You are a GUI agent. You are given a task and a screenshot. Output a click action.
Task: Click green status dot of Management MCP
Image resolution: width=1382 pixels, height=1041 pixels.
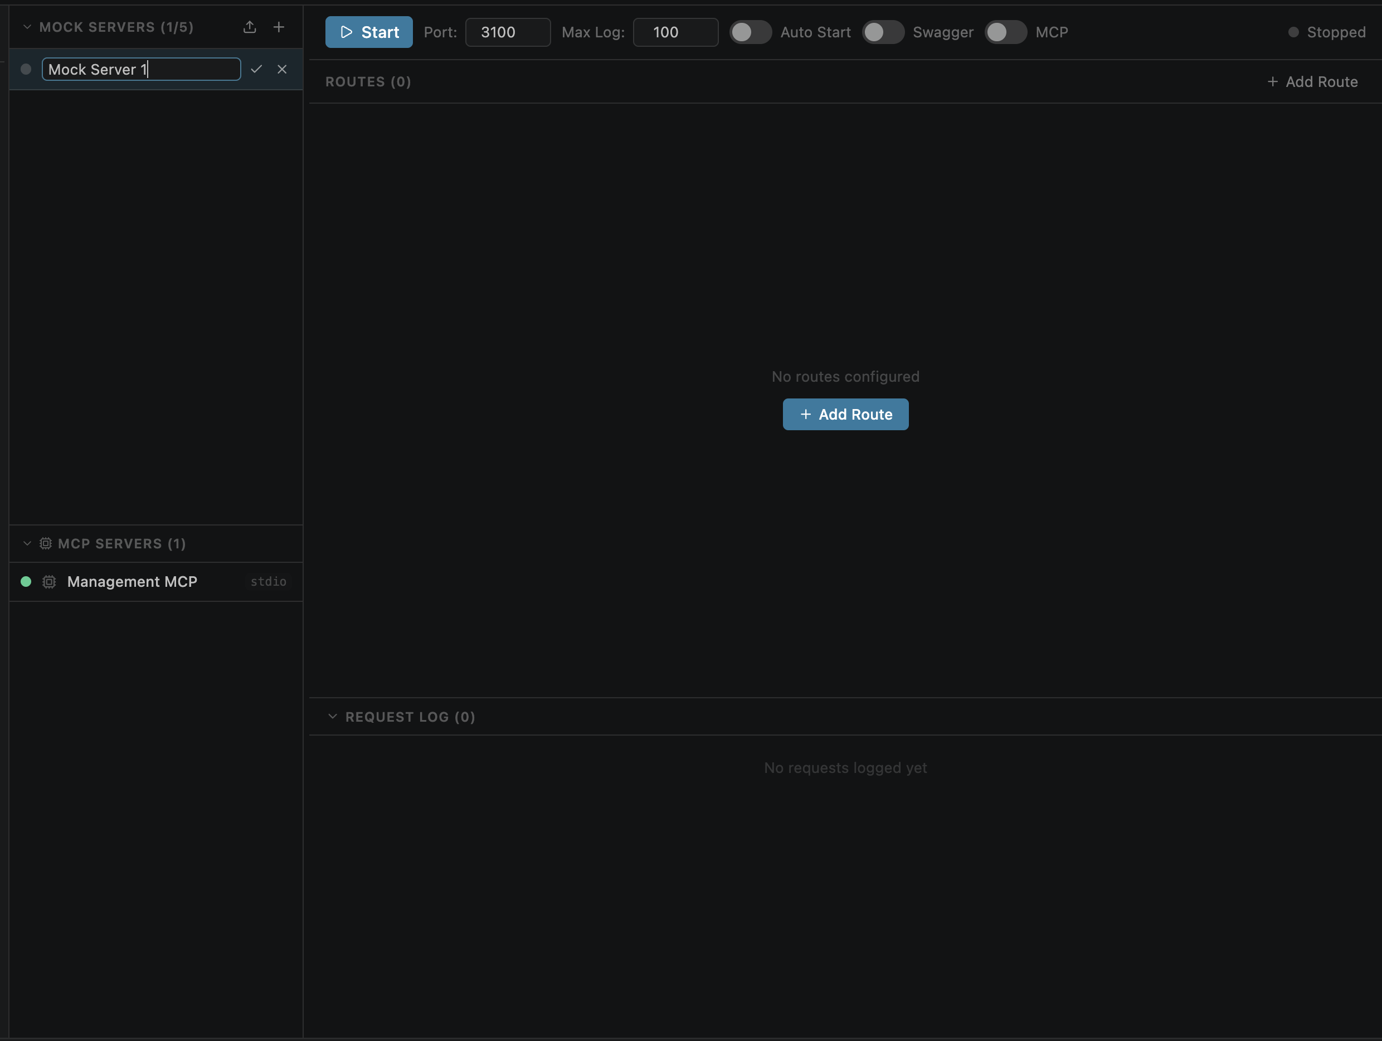(x=26, y=582)
